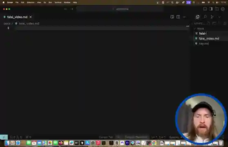228x147 pixels.
Task: Open the Music app in the Dock
Action: coord(98,143)
